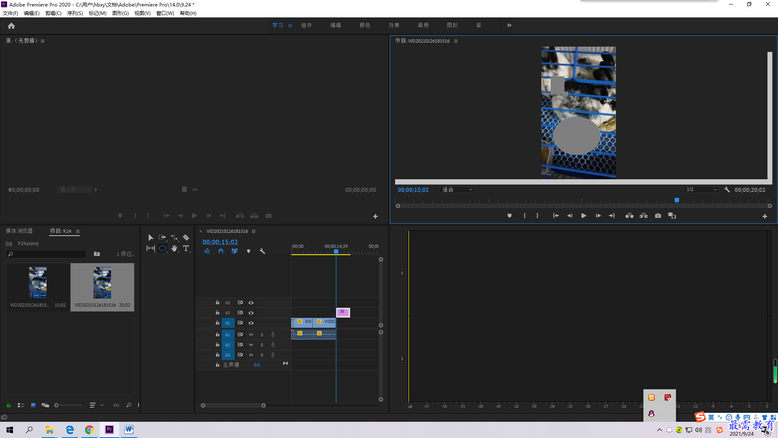Screen dimensions: 778x438
Task: Add marker in the timeline panel
Action: [248, 251]
